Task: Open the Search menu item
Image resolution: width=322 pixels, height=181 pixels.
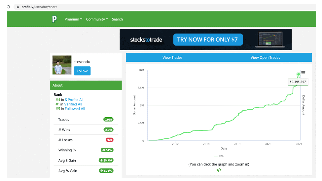Action: pos(117,19)
